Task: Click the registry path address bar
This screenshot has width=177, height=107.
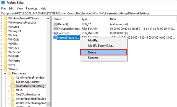Action: pyautogui.click(x=88, y=14)
